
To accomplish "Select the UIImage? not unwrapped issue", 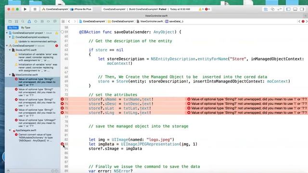I will tap(35, 123).
